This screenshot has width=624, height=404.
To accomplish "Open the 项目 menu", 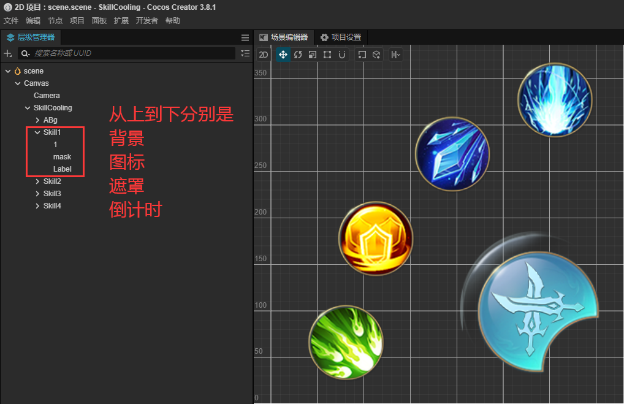I will [x=77, y=21].
